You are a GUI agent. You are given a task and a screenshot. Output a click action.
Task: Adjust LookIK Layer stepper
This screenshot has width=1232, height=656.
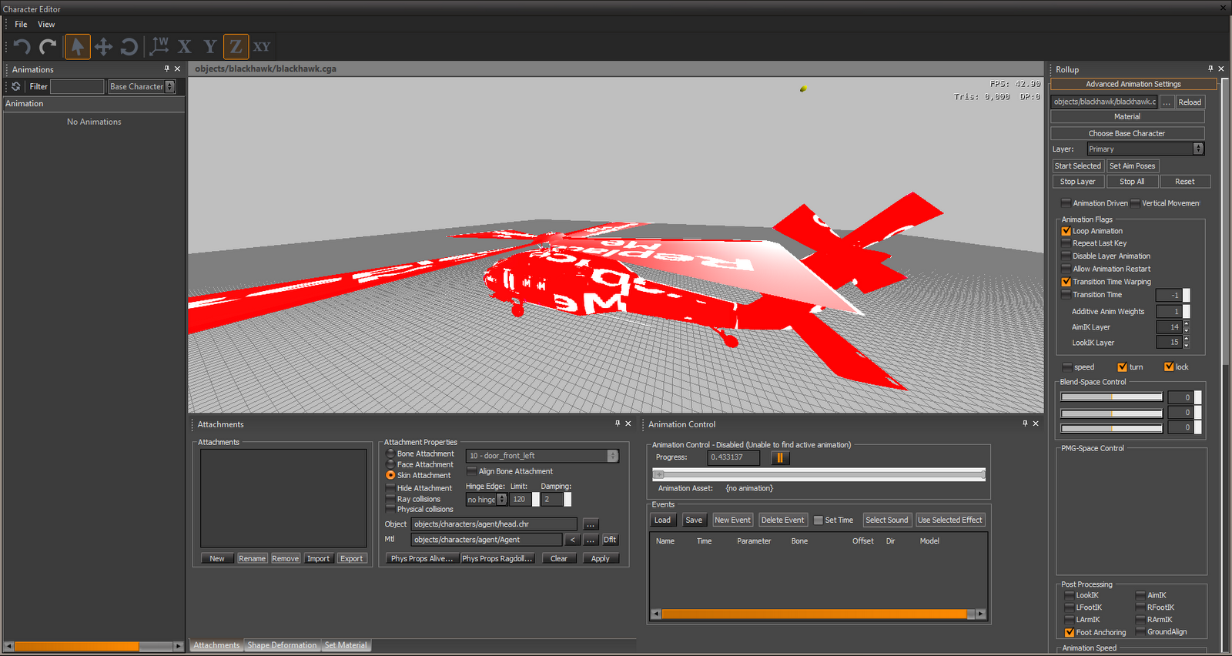(x=1186, y=343)
